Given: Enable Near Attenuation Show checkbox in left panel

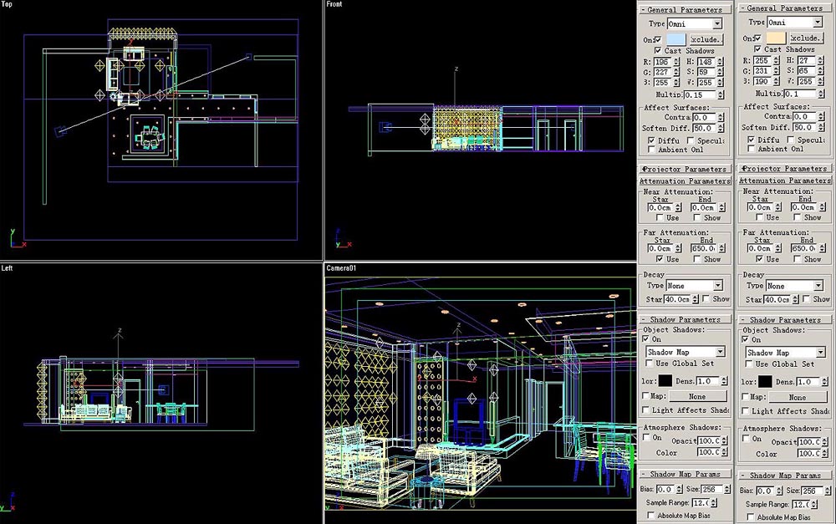Looking at the screenshot, I should pyautogui.click(x=697, y=217).
